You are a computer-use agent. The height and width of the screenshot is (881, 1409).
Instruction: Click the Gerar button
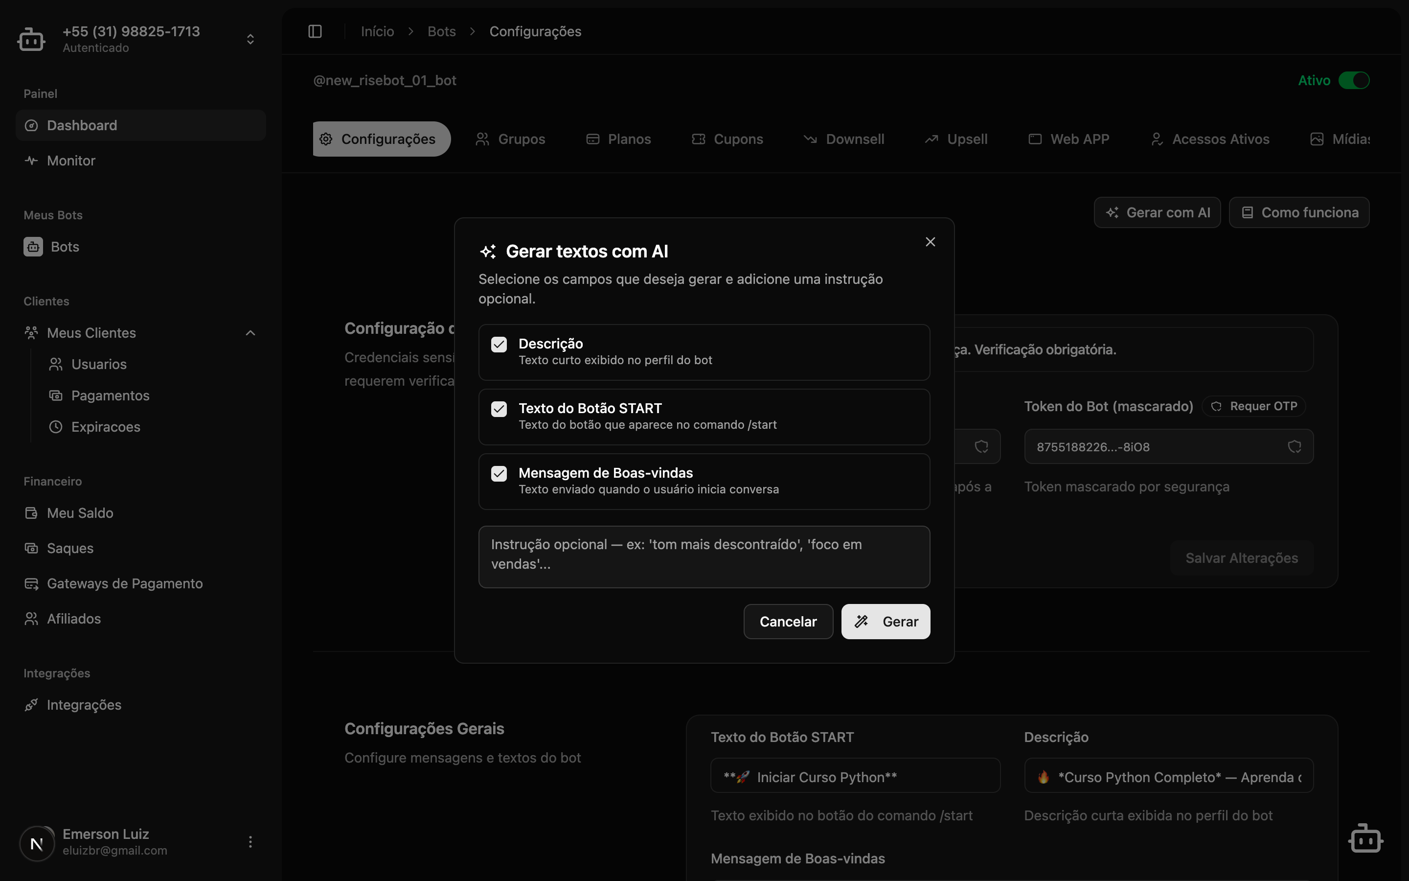tap(886, 622)
